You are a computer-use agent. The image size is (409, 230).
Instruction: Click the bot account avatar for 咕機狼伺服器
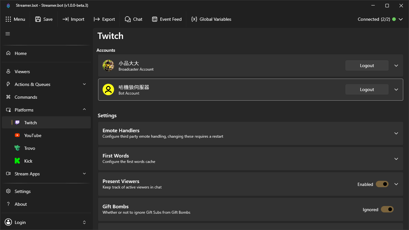pos(108,89)
